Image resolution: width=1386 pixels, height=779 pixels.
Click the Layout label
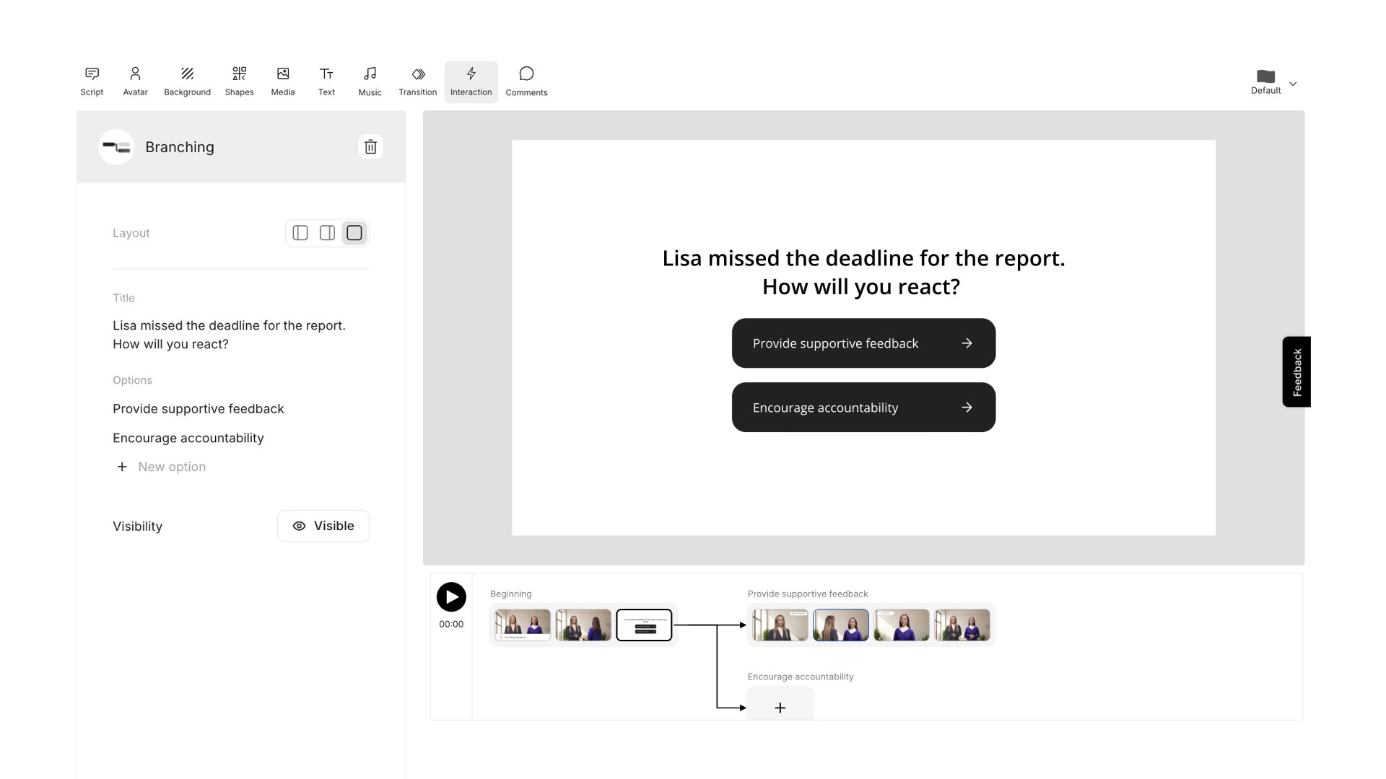tap(131, 233)
